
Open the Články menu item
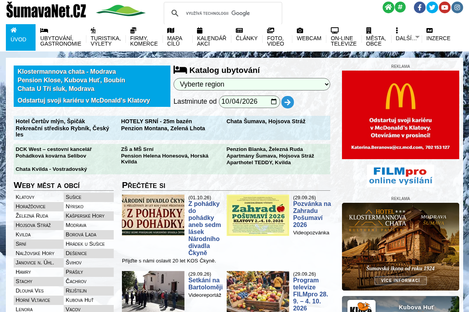click(247, 38)
